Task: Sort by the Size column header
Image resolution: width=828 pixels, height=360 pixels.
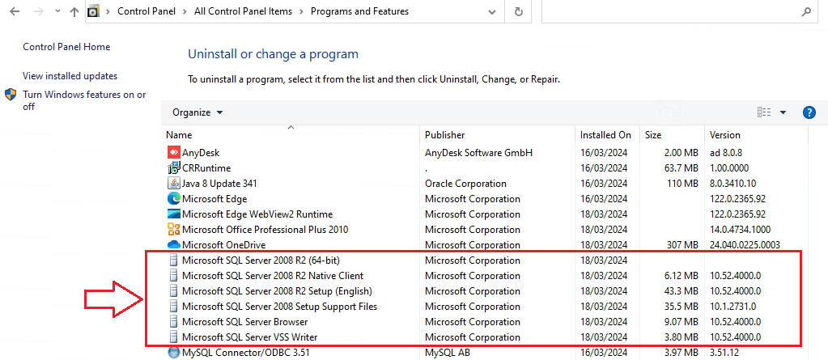Action: 672,135
